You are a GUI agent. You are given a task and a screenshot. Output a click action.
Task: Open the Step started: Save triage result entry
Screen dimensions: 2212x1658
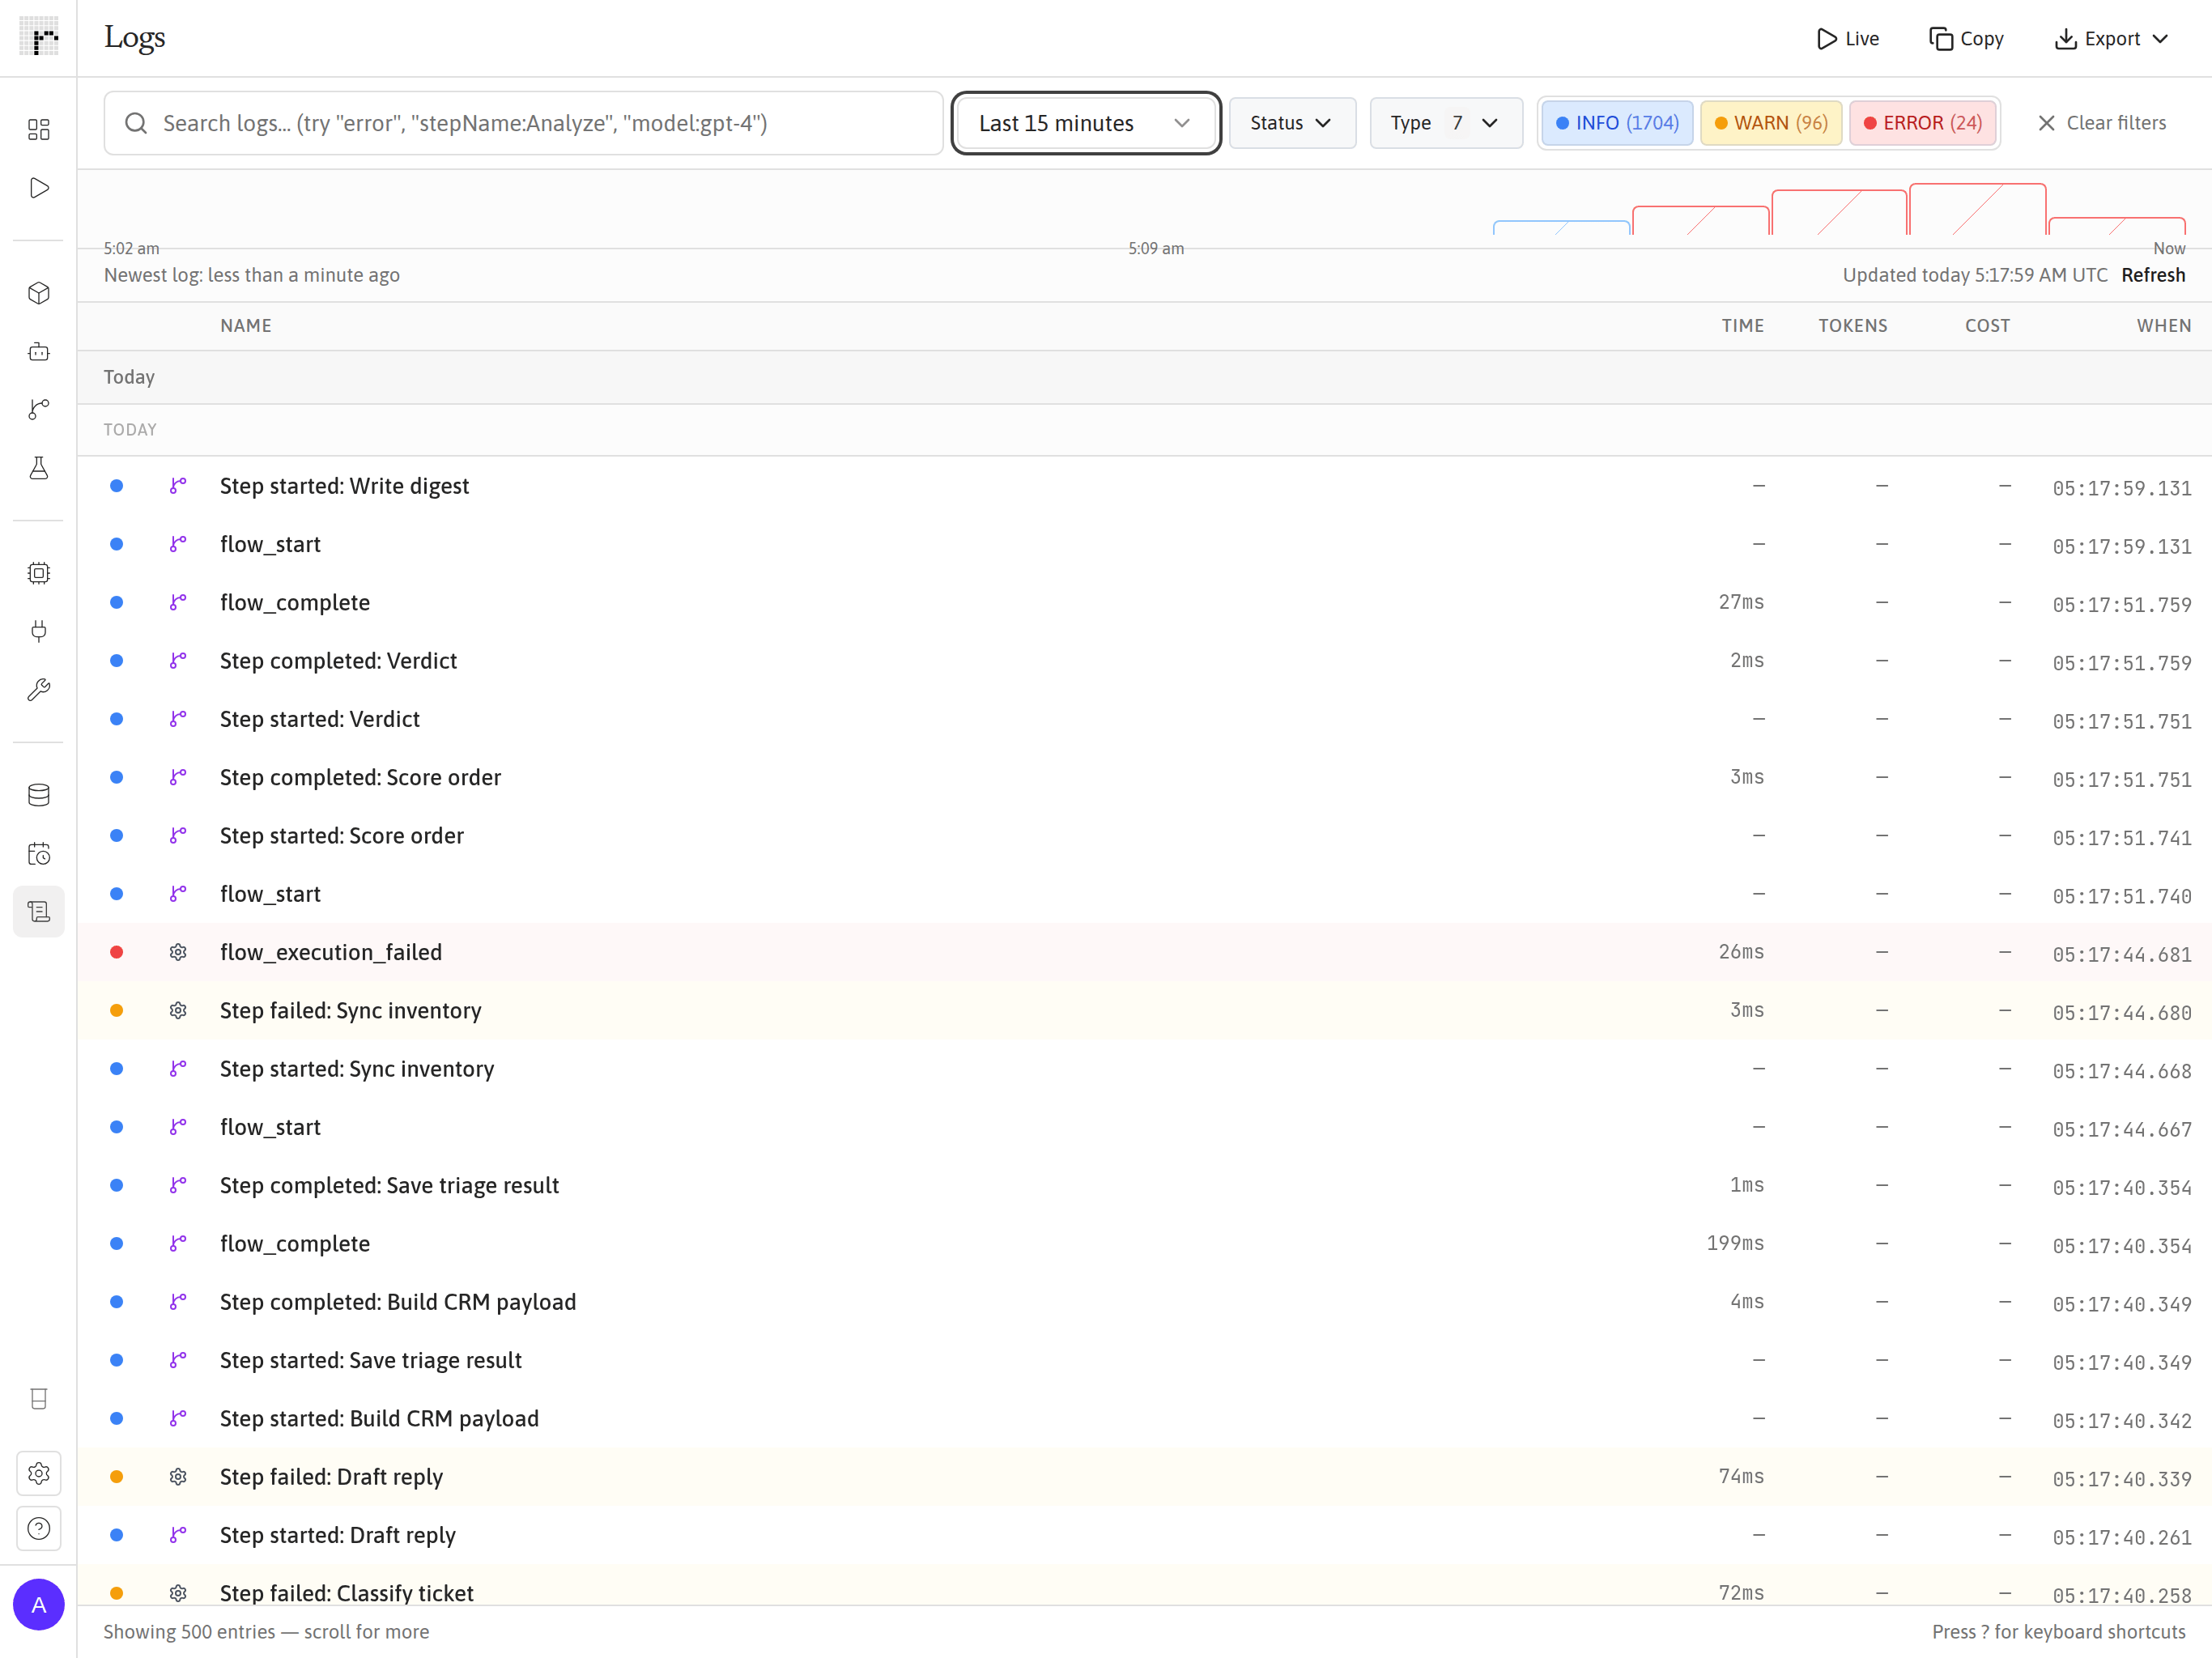[1144, 1360]
